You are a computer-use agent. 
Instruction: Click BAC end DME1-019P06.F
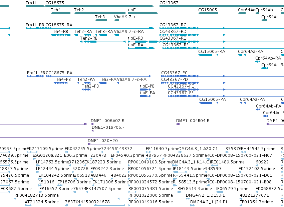click(x=108, y=127)
